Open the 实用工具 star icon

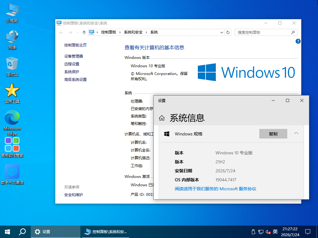pyautogui.click(x=12, y=94)
